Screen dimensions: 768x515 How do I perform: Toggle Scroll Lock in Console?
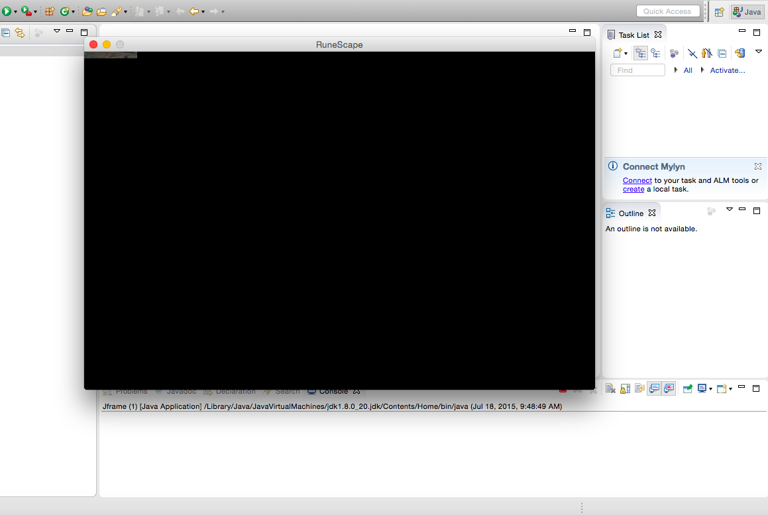point(625,388)
